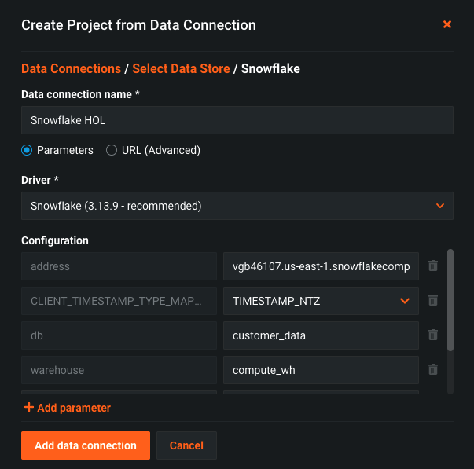Click the Snowflake breadcrumb text
The width and height of the screenshot is (474, 469).
270,68
